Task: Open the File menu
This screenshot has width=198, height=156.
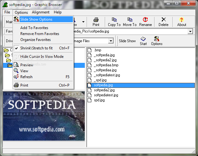Action: coord(7,12)
